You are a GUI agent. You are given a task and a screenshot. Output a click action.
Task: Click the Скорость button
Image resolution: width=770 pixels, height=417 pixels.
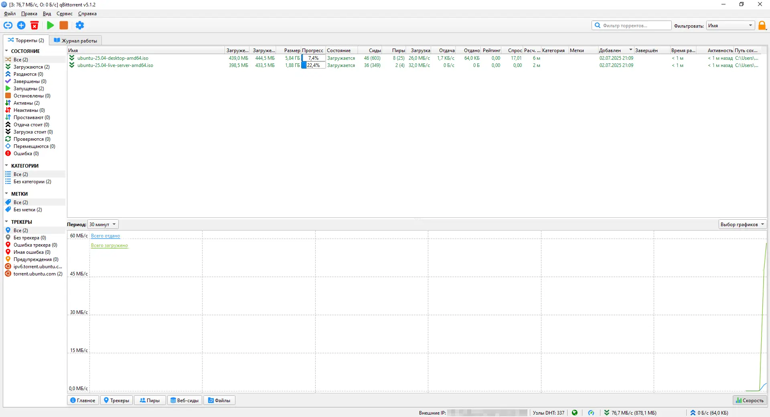click(x=750, y=400)
